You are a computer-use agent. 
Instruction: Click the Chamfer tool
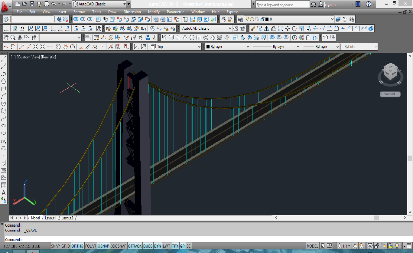[350, 28]
